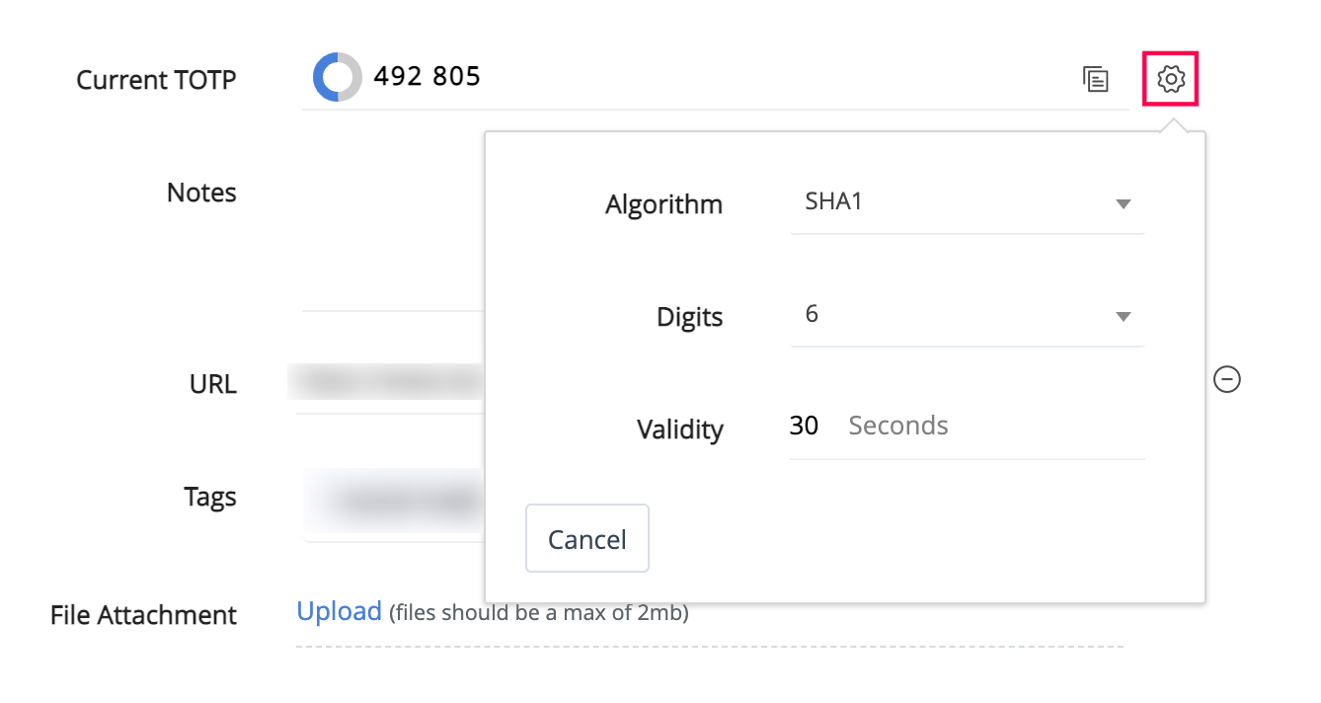Click the Validity field showing 30
1321x703 pixels.
[x=804, y=426]
